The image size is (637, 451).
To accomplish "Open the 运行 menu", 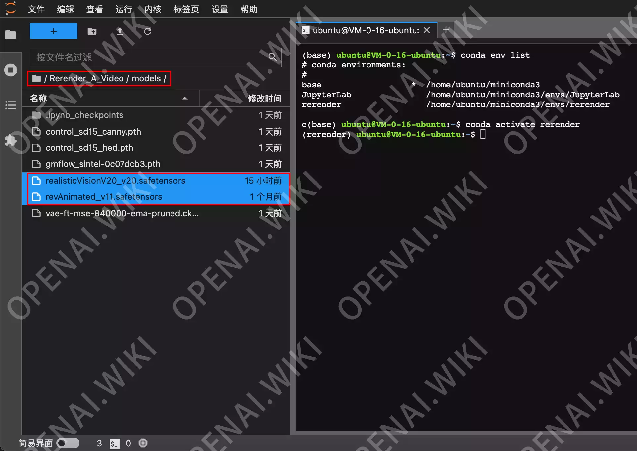I will tap(124, 9).
